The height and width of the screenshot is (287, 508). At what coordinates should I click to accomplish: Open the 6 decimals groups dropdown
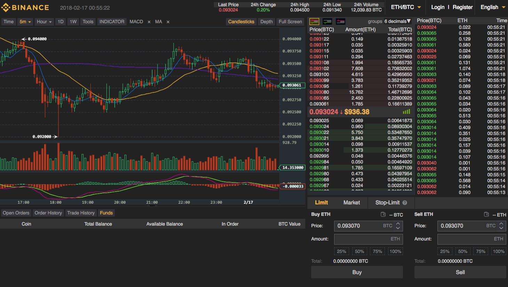click(397, 21)
